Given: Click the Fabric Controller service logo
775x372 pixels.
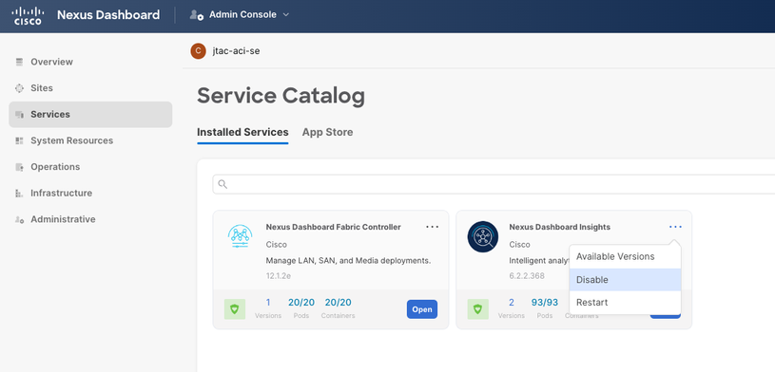Looking at the screenshot, I should pos(241,237).
